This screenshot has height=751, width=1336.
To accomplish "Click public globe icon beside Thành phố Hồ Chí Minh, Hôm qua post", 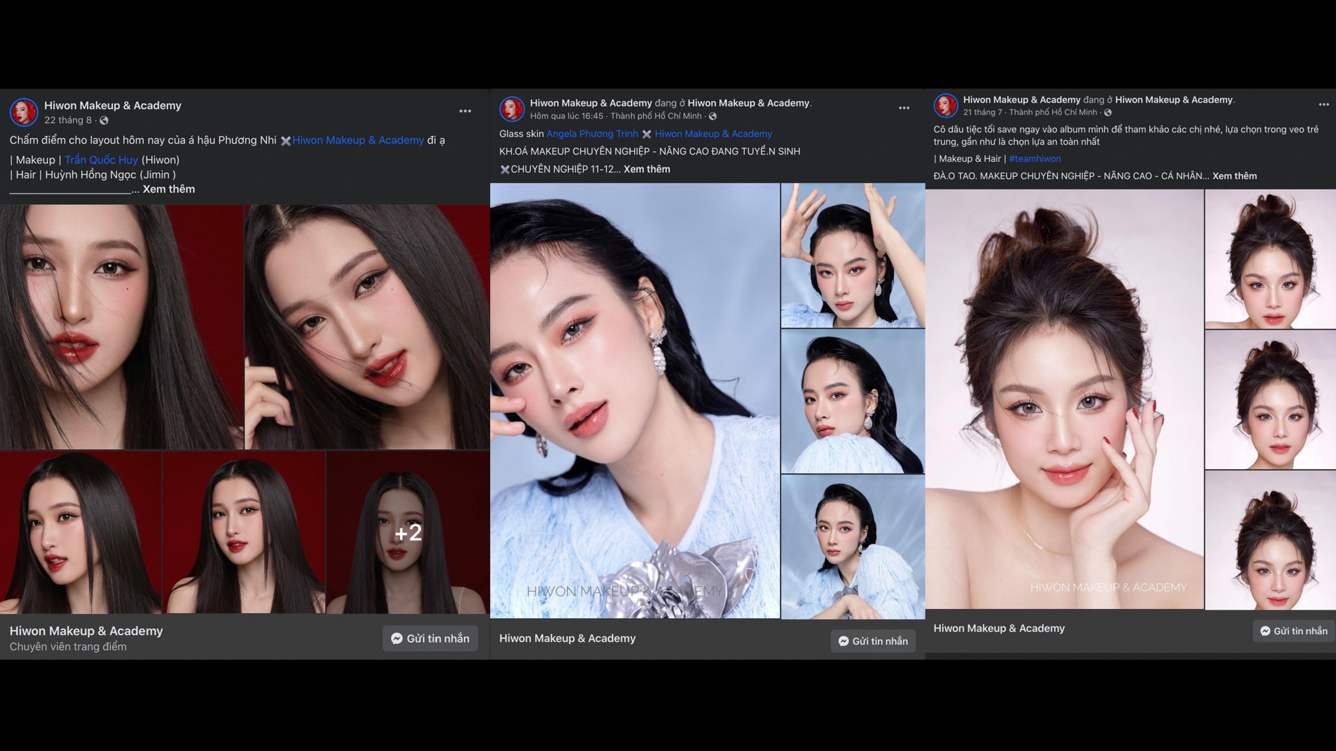I will point(713,116).
